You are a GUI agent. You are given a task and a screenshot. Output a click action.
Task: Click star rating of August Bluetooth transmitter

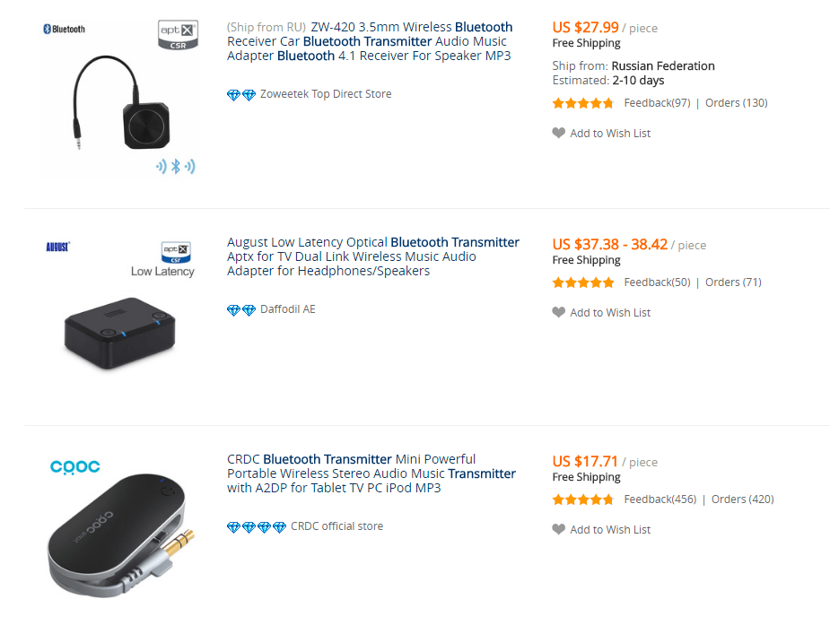pos(583,282)
